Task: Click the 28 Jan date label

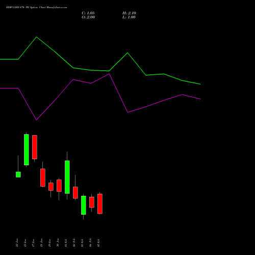Action: click(x=41, y=243)
